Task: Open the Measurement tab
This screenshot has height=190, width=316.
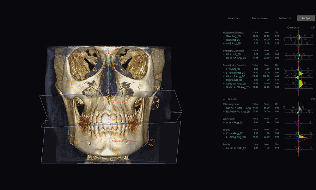Action: [x=260, y=18]
